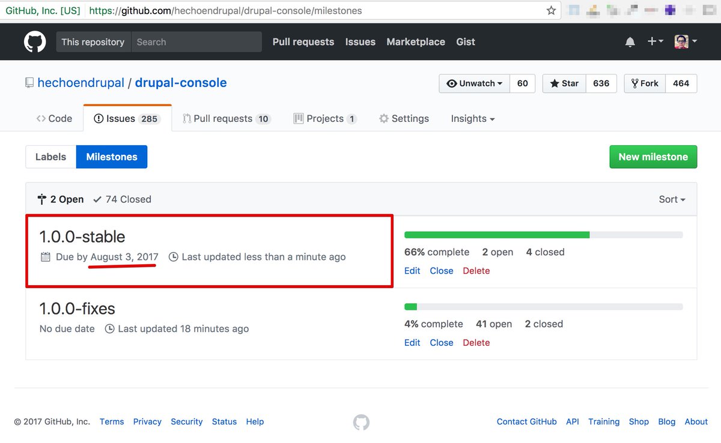Open the Training footer link
Image resolution: width=721 pixels, height=443 pixels.
coord(604,422)
